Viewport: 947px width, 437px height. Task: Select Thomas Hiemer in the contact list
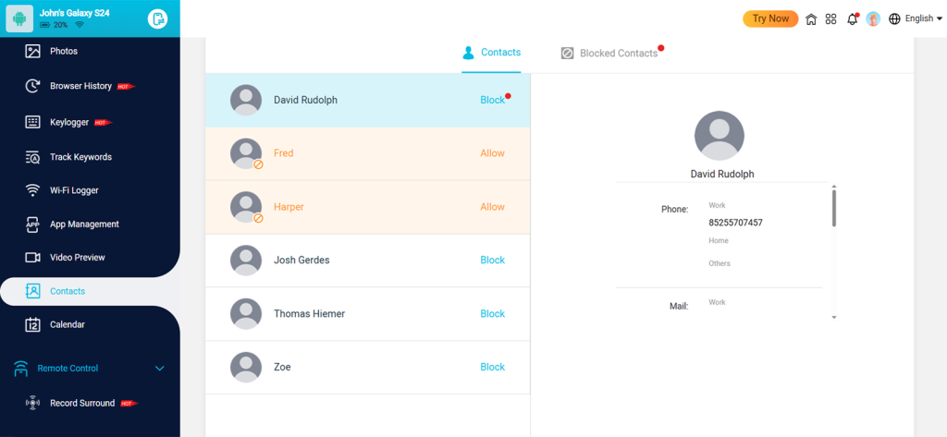(x=309, y=314)
